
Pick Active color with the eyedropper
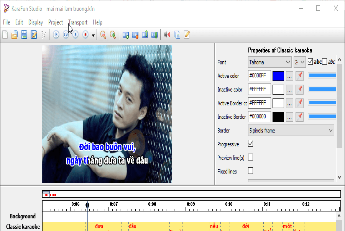[300, 76]
